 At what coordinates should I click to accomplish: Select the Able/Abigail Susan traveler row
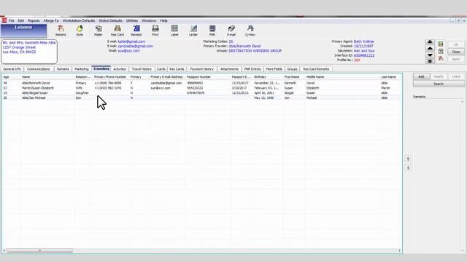201,93
